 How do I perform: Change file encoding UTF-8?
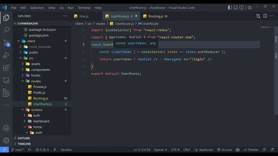pyautogui.click(x=175, y=149)
